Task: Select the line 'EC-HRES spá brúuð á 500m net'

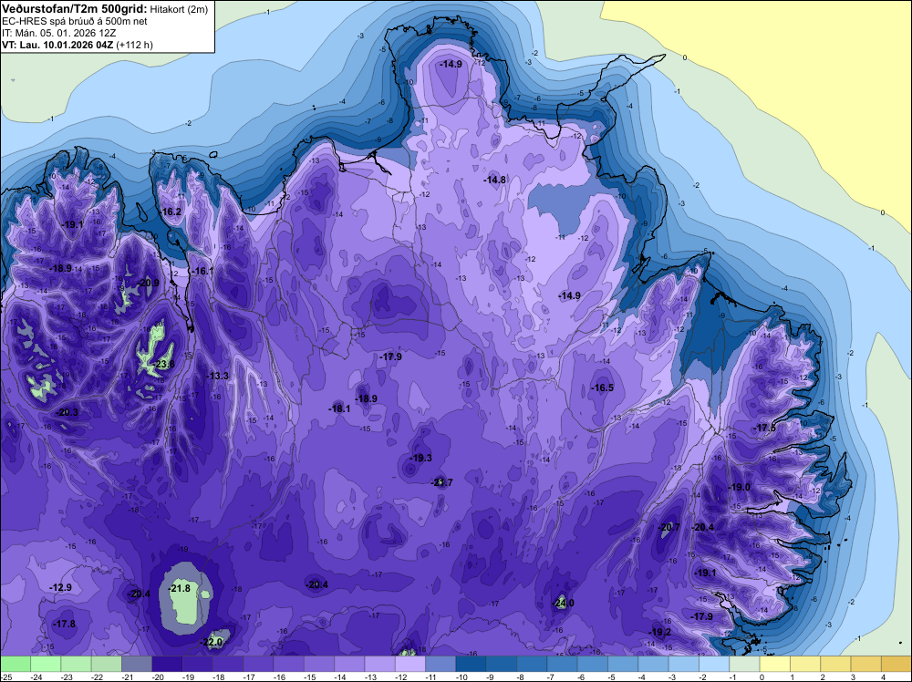Action: point(75,21)
